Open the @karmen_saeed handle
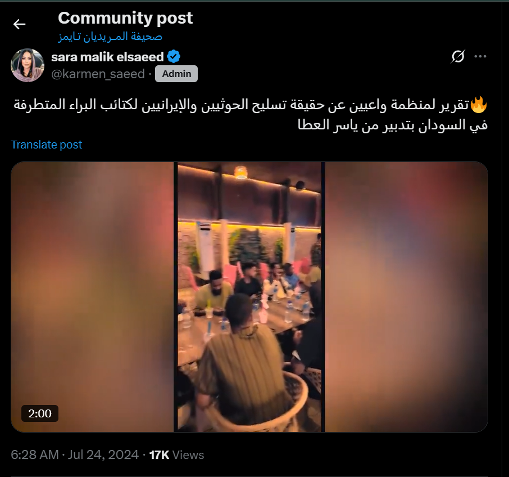Image resolution: width=509 pixels, height=477 pixels. 98,74
